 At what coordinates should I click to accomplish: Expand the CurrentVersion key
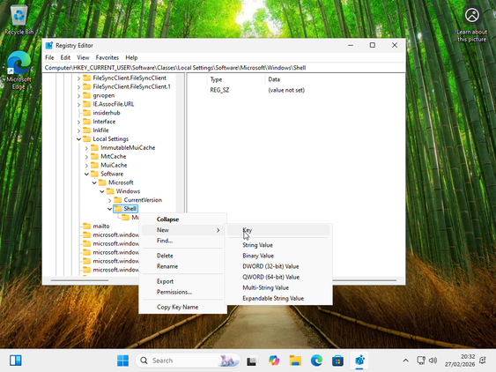pos(110,200)
